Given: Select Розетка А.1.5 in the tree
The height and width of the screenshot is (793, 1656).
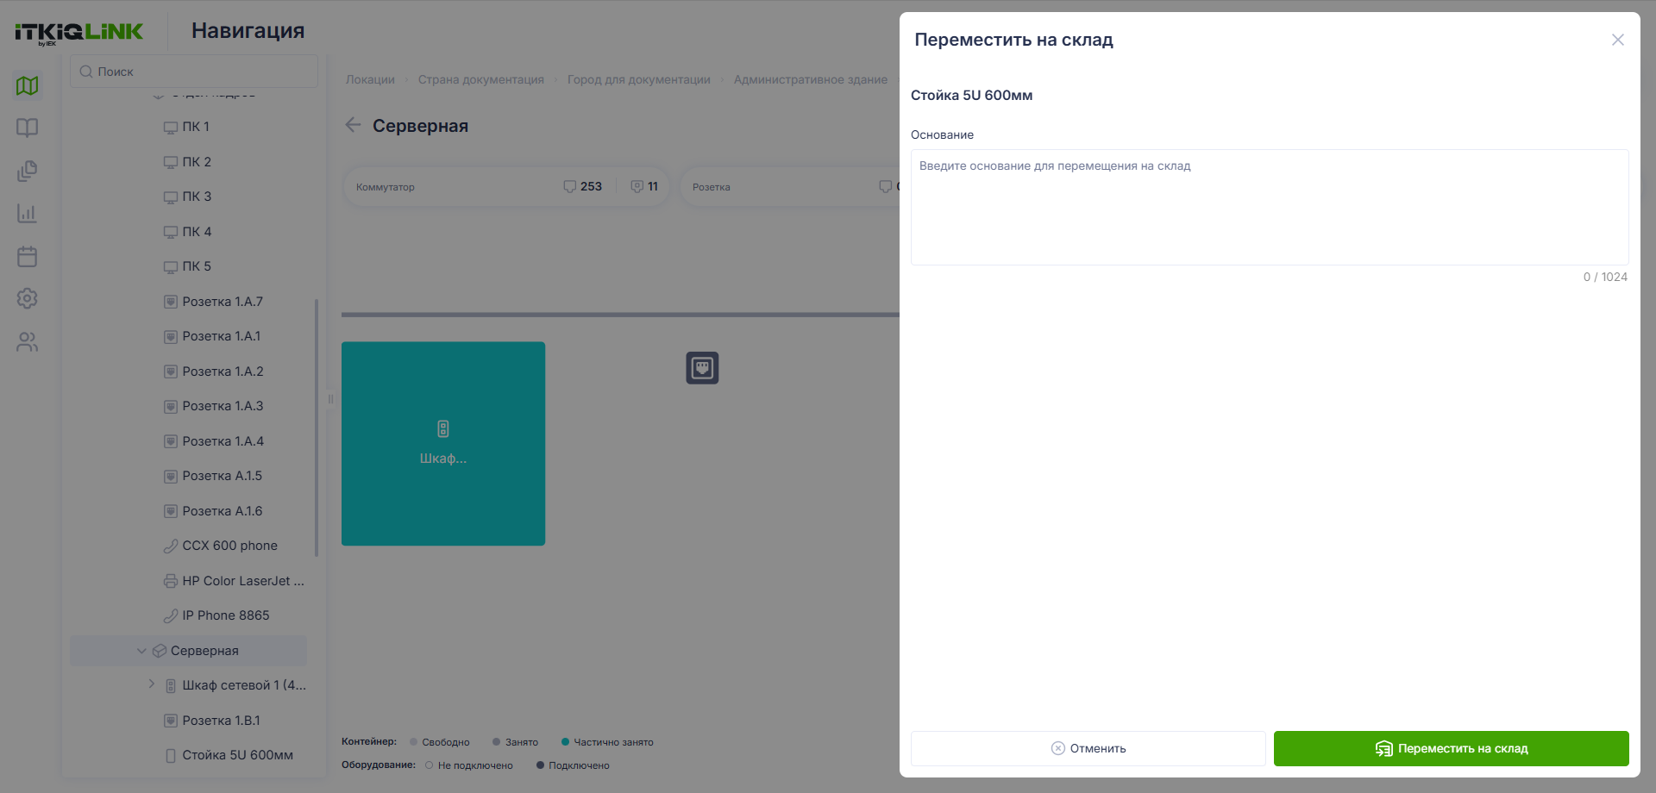Looking at the screenshot, I should [x=222, y=476].
